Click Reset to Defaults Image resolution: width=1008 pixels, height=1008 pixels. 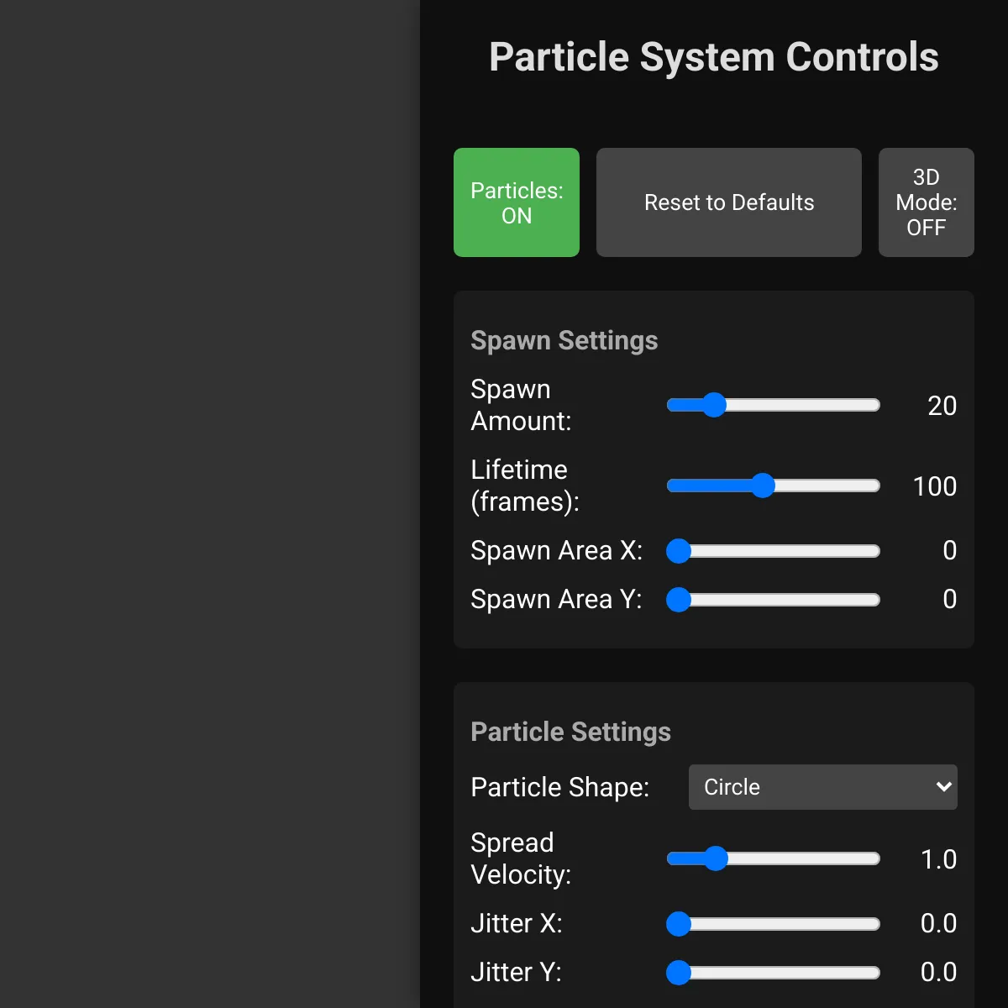click(x=728, y=202)
